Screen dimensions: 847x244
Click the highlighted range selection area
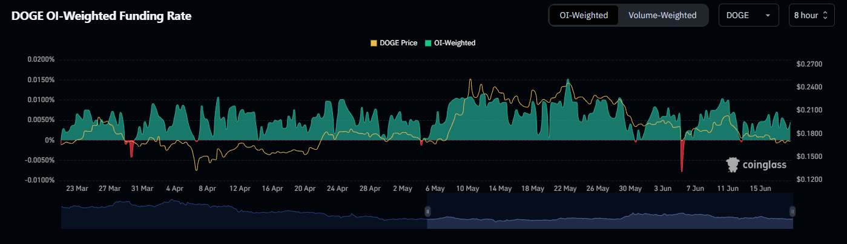click(610, 211)
